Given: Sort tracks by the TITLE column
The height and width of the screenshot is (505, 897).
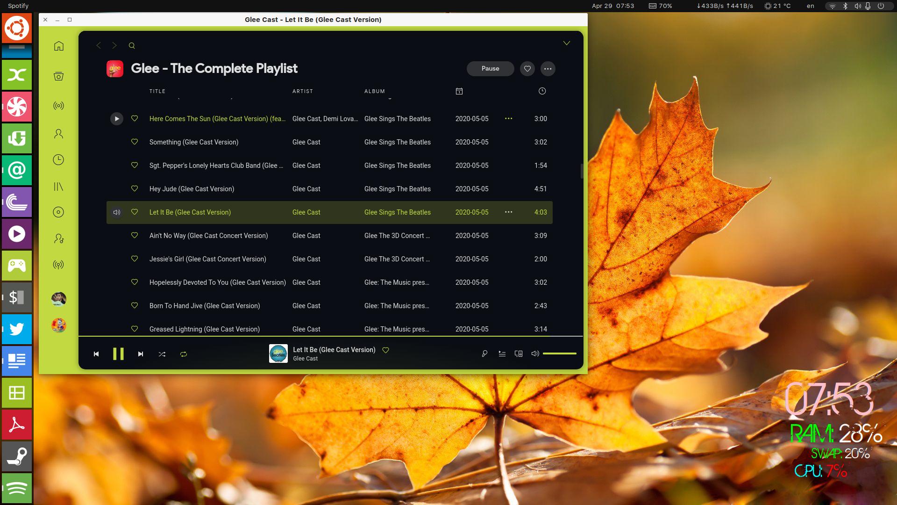Looking at the screenshot, I should [x=157, y=91].
